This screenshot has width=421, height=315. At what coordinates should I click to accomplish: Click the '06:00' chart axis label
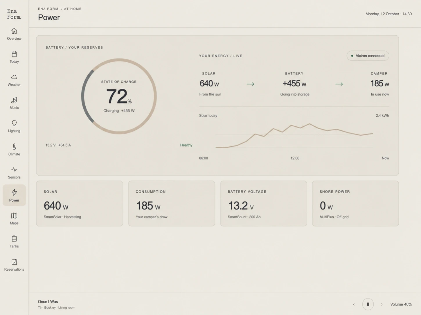(204, 158)
